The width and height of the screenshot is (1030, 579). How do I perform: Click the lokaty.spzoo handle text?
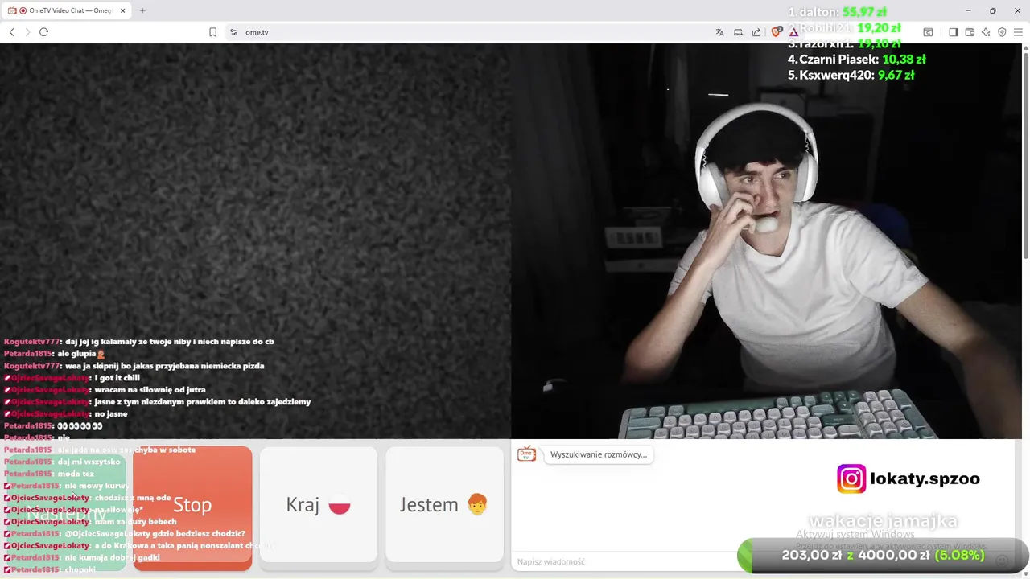[x=925, y=478]
